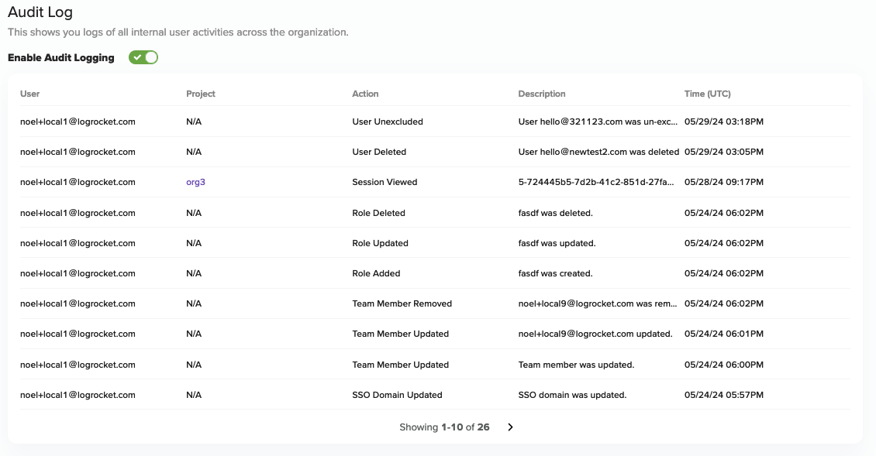Viewport: 876px width, 456px height.
Task: Go to next page of audit logs
Action: 510,427
